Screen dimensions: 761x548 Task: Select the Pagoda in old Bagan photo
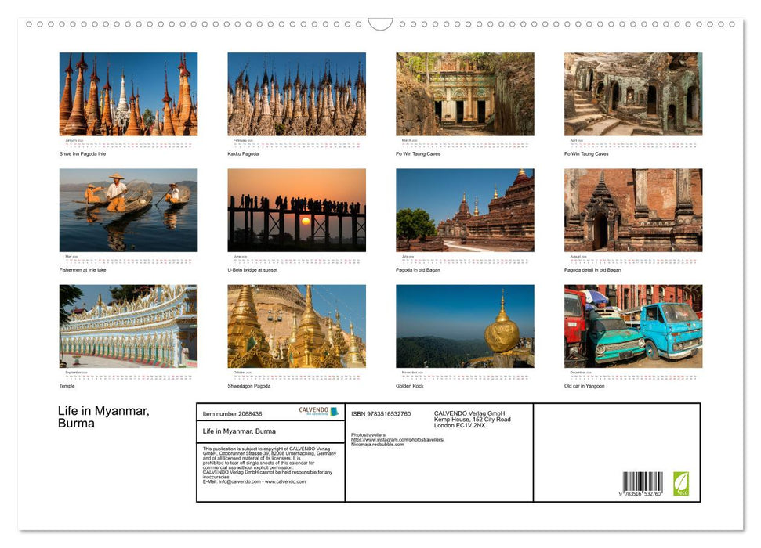464,210
